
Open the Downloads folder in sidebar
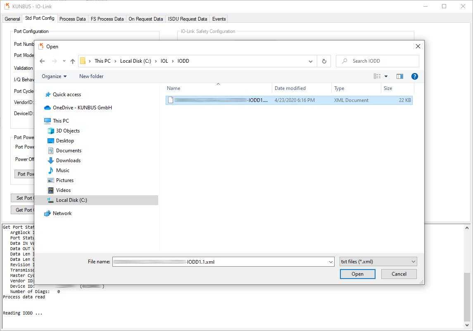[x=68, y=161]
